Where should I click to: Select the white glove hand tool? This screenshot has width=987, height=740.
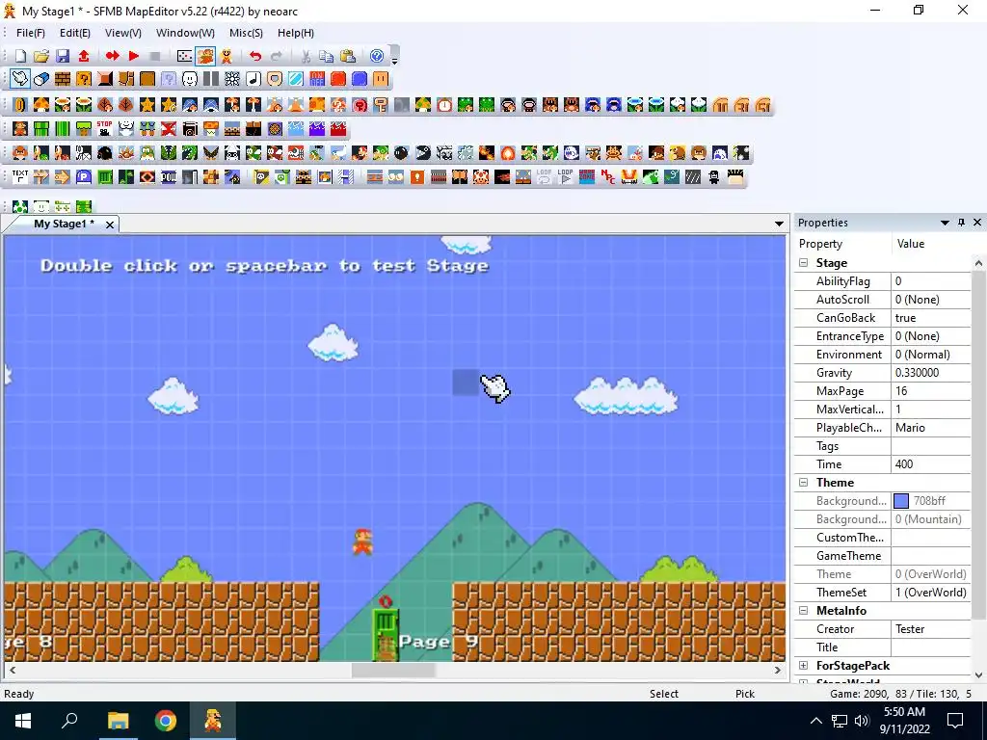(x=20, y=79)
